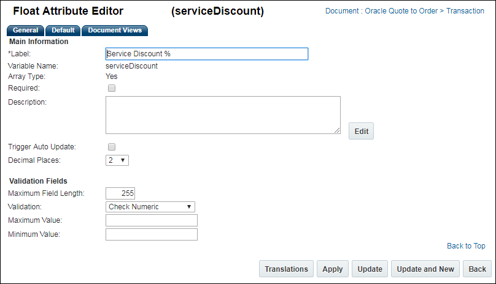Click the Maximum Value field
Screen dimensions: 496x284
152,220
